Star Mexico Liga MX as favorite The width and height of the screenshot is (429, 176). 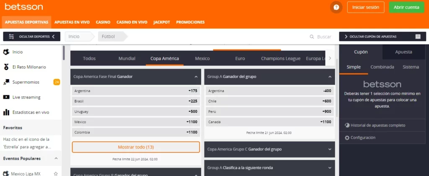[x=56, y=173]
